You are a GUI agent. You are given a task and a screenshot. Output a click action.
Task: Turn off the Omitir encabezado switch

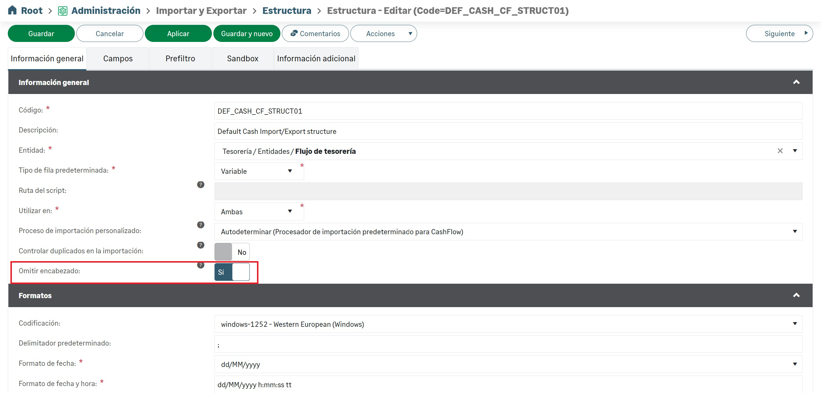coord(232,272)
